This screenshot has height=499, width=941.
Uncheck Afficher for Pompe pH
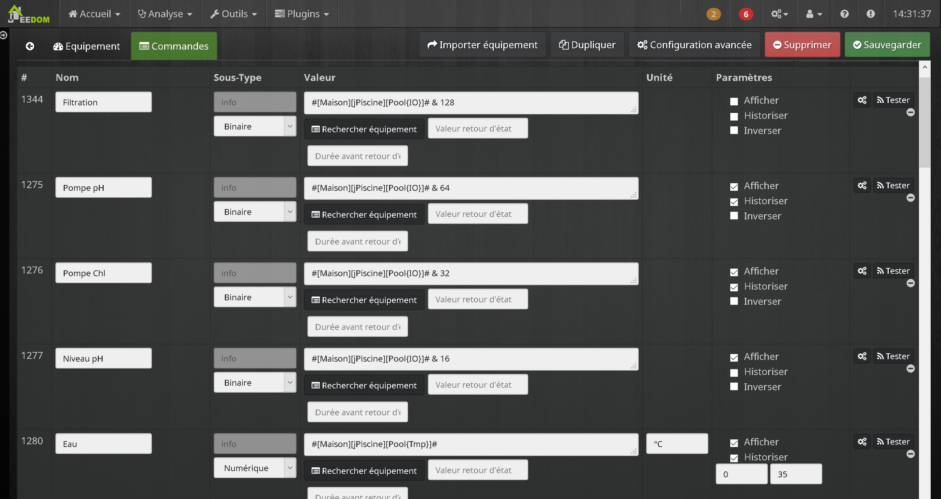734,187
